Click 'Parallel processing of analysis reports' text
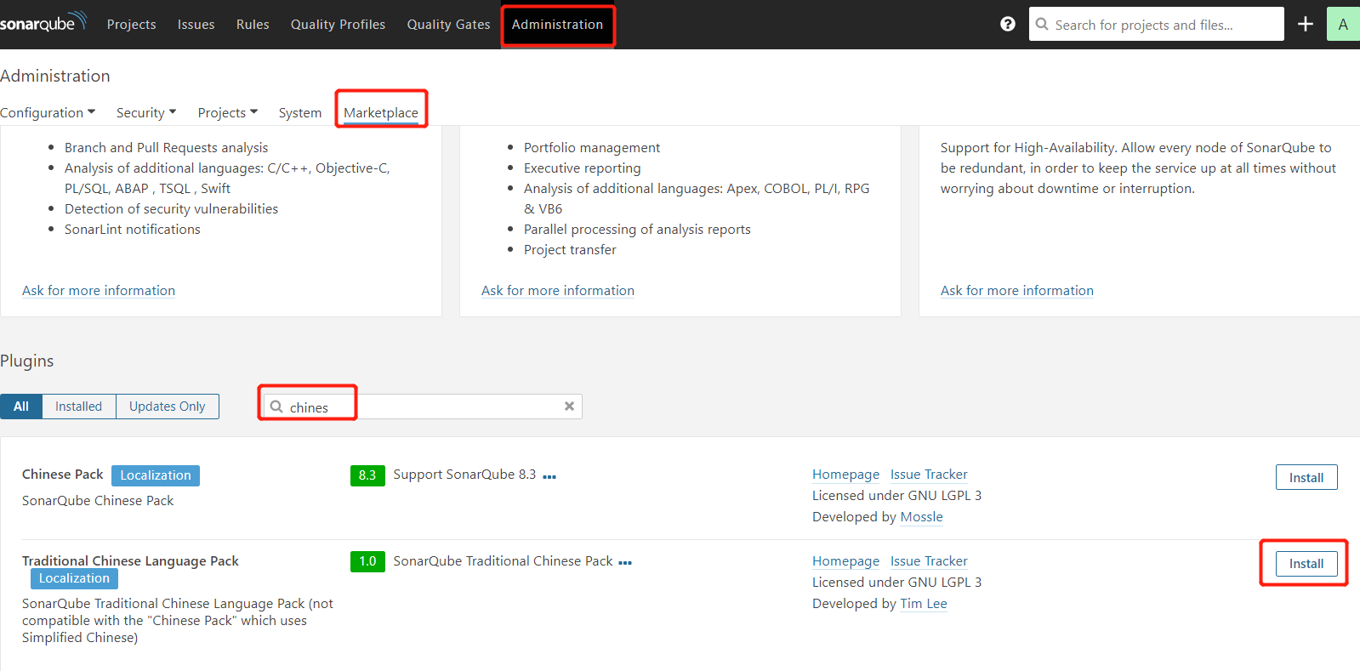Viewport: 1360px width, 671px height. coord(637,230)
